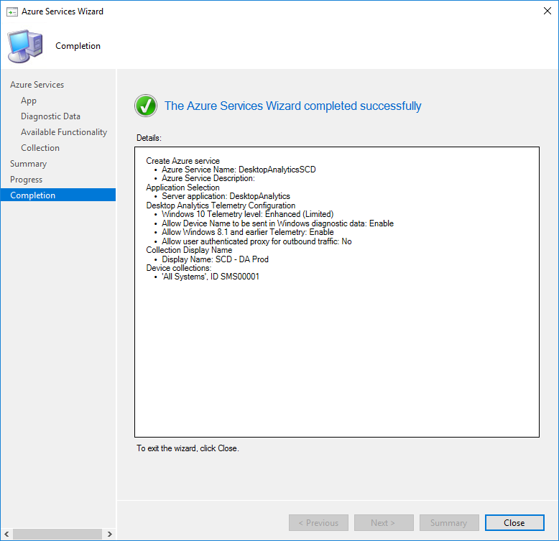Click the sidebar horizontal scrollbar thumb
The width and height of the screenshot is (559, 541).
click(x=57, y=534)
